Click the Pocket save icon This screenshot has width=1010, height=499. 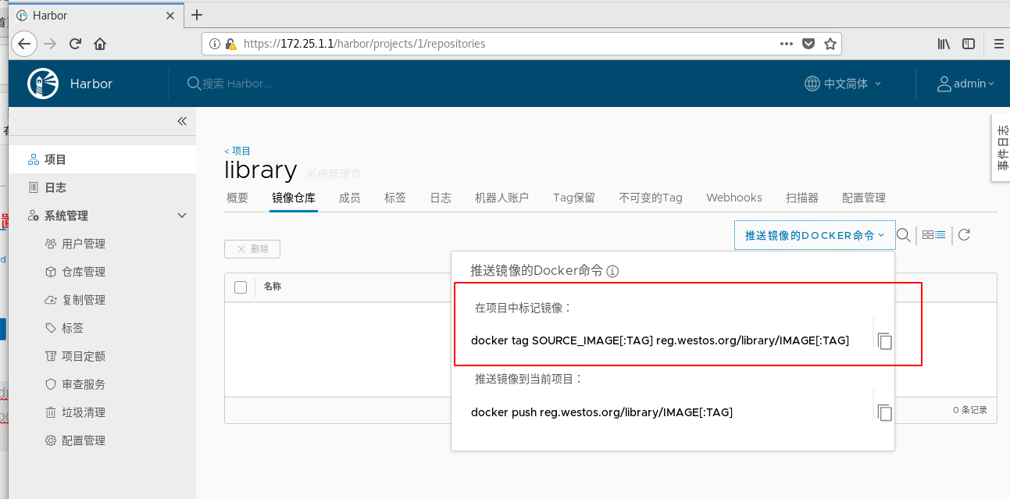click(809, 44)
